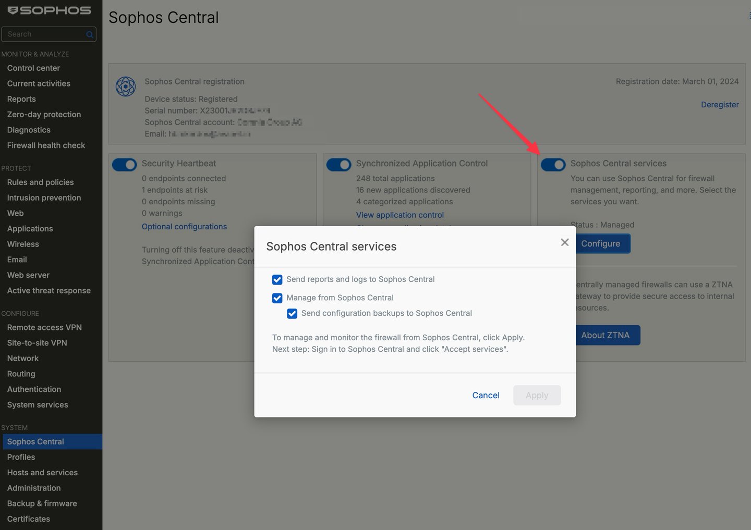This screenshot has width=751, height=530.
Task: Open Diagnostics menu item
Action: coord(29,130)
